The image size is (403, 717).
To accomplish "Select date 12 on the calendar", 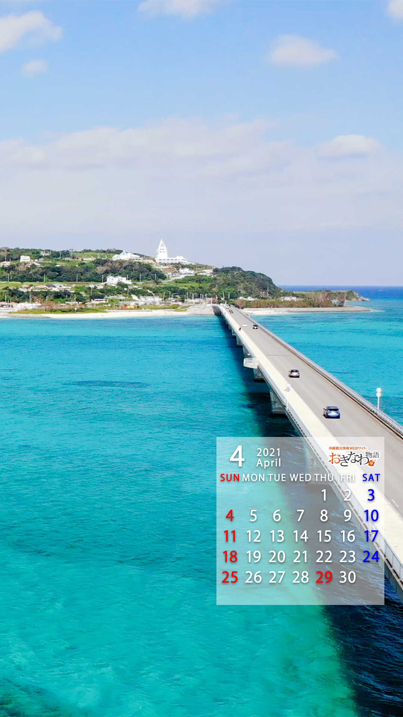I will 253,536.
